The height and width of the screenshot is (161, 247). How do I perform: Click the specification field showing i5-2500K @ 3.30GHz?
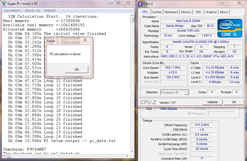(x=201, y=42)
